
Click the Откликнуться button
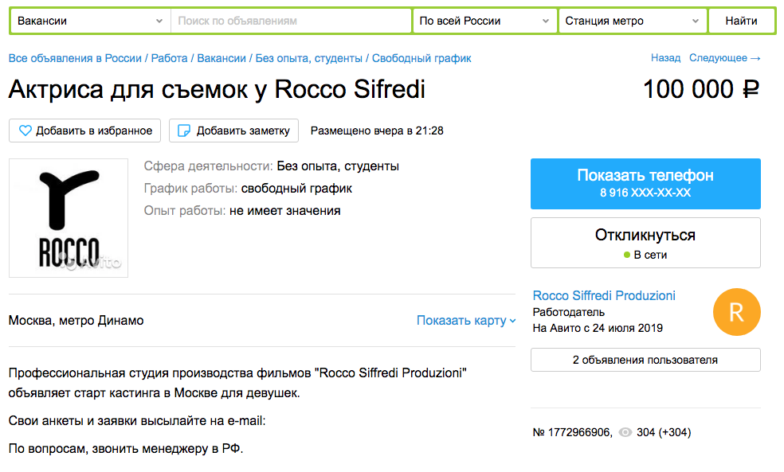pyautogui.click(x=645, y=243)
